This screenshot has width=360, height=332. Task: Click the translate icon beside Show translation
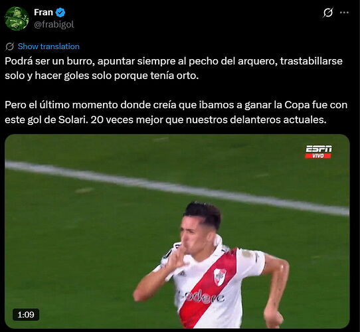pos(10,46)
